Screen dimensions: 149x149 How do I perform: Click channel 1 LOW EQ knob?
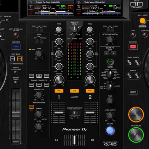59,66
